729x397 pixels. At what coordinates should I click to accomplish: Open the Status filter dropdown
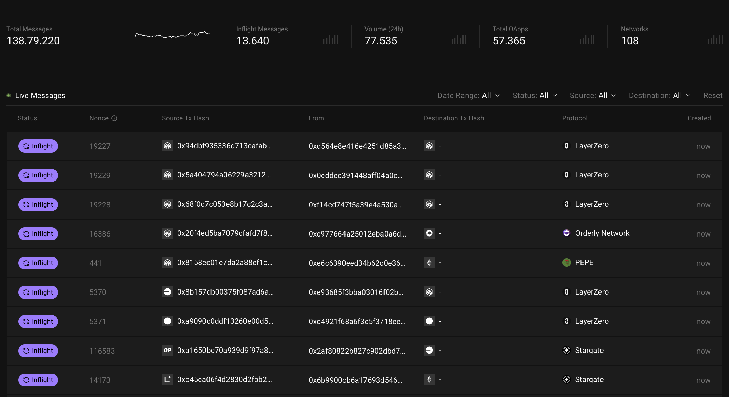pyautogui.click(x=535, y=96)
